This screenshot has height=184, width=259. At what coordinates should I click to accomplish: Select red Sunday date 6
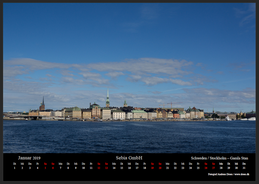coord(53,168)
